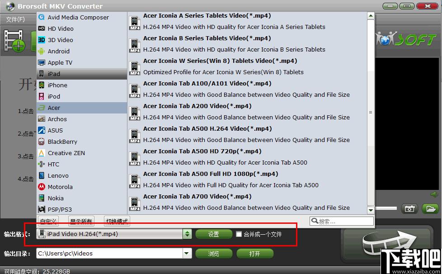Image resolution: width=442 pixels, height=274 pixels.
Task: Click the 设置 settings button
Action: click(214, 234)
